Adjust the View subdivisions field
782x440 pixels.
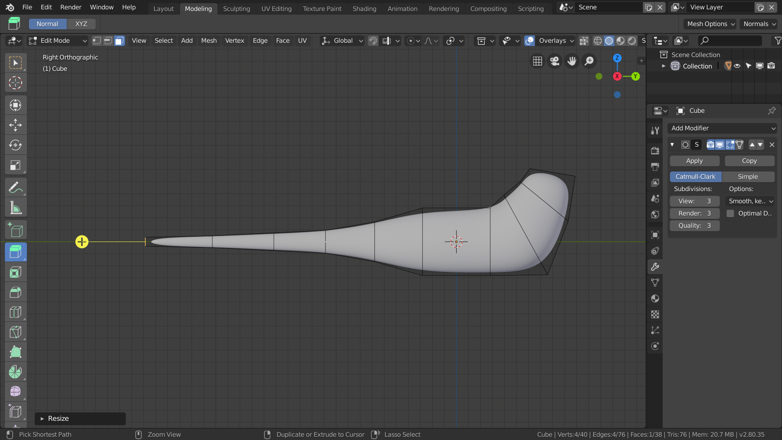(694, 201)
